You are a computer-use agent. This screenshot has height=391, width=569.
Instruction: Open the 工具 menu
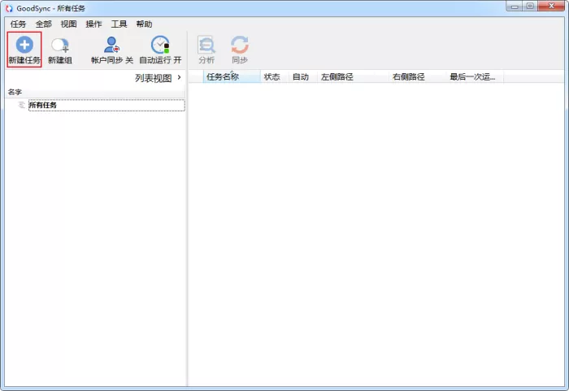[x=119, y=24]
